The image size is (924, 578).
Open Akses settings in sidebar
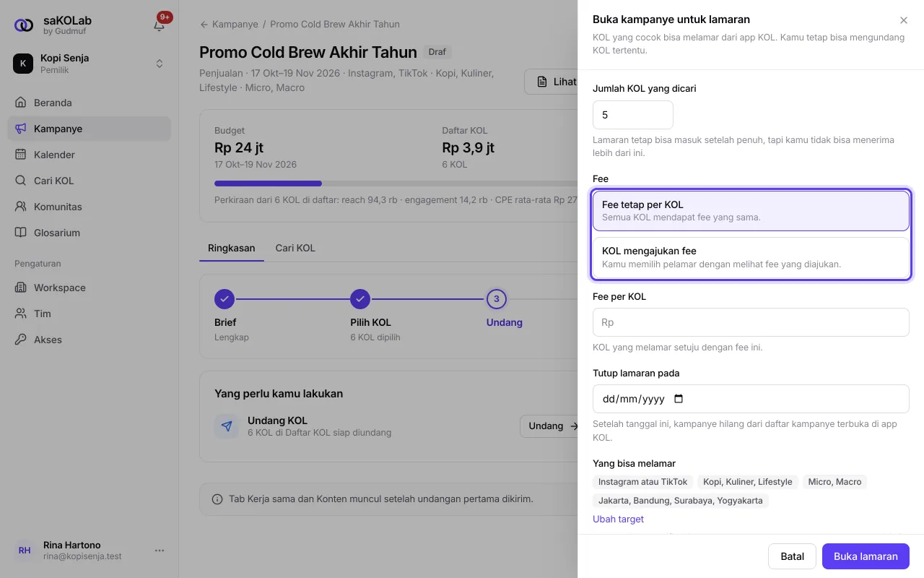click(90, 340)
